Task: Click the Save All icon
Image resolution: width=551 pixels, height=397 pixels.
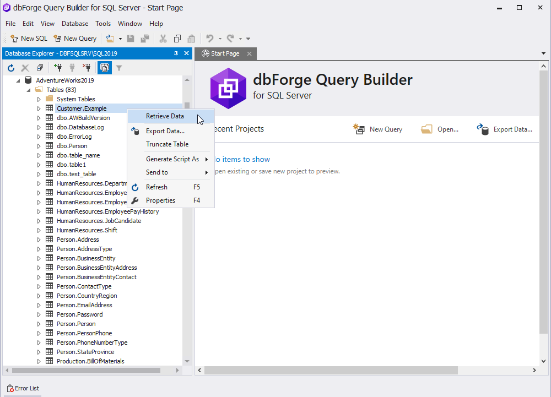Action: coord(145,38)
